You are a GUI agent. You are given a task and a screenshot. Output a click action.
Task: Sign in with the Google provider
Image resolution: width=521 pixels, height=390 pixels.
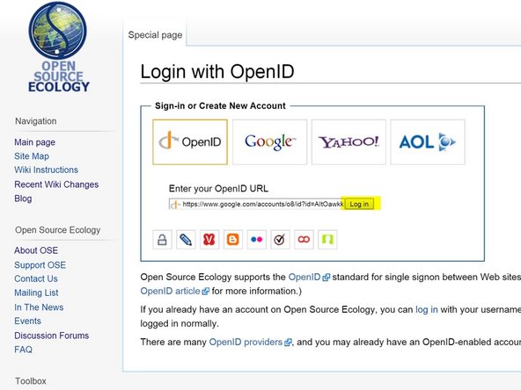point(270,142)
